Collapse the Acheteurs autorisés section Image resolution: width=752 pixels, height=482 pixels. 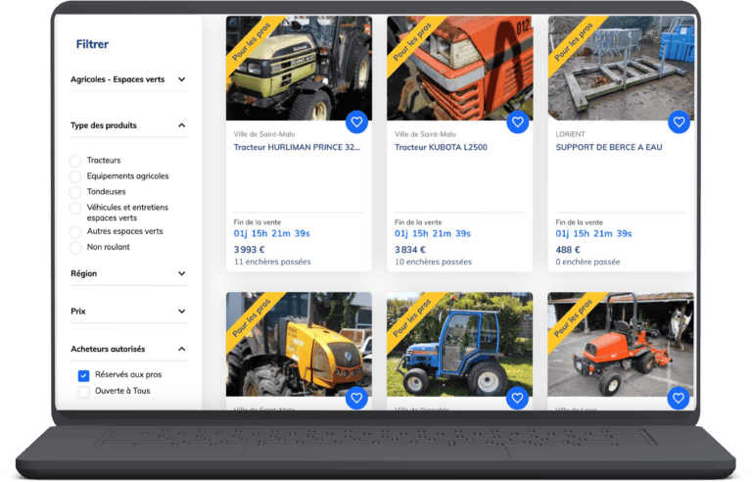[x=181, y=349]
